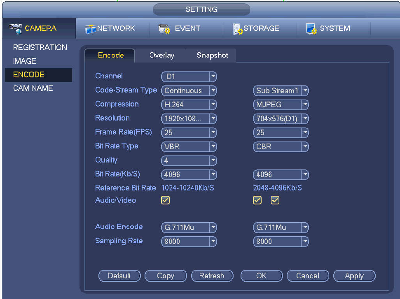Click the Refresh button
Screen dimensions: 400x299
click(212, 276)
